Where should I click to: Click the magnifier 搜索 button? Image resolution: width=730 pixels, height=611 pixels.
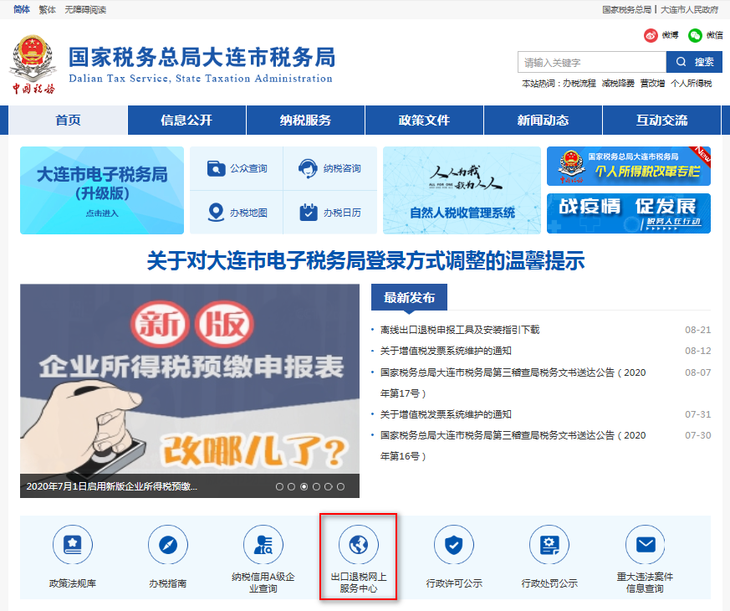pos(694,62)
